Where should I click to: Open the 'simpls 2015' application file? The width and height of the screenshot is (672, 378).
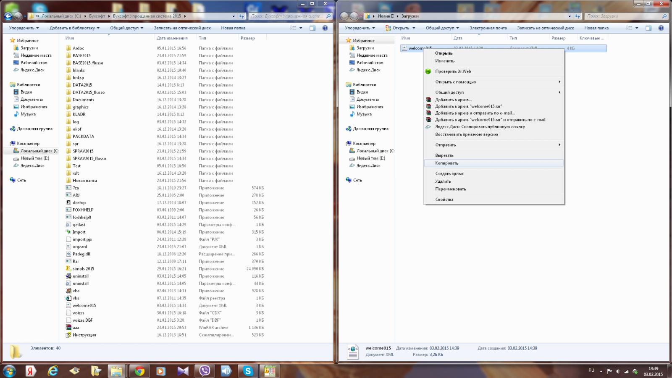click(x=83, y=269)
